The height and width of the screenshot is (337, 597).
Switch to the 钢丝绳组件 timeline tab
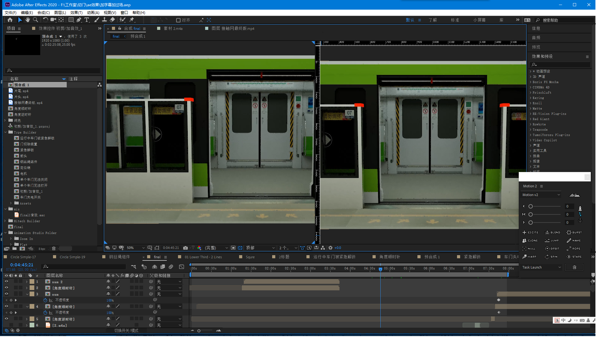[x=119, y=257]
